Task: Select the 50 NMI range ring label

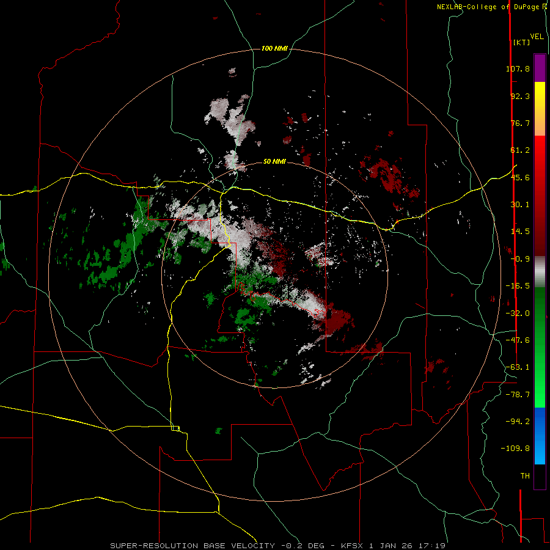Action: pyautogui.click(x=274, y=161)
